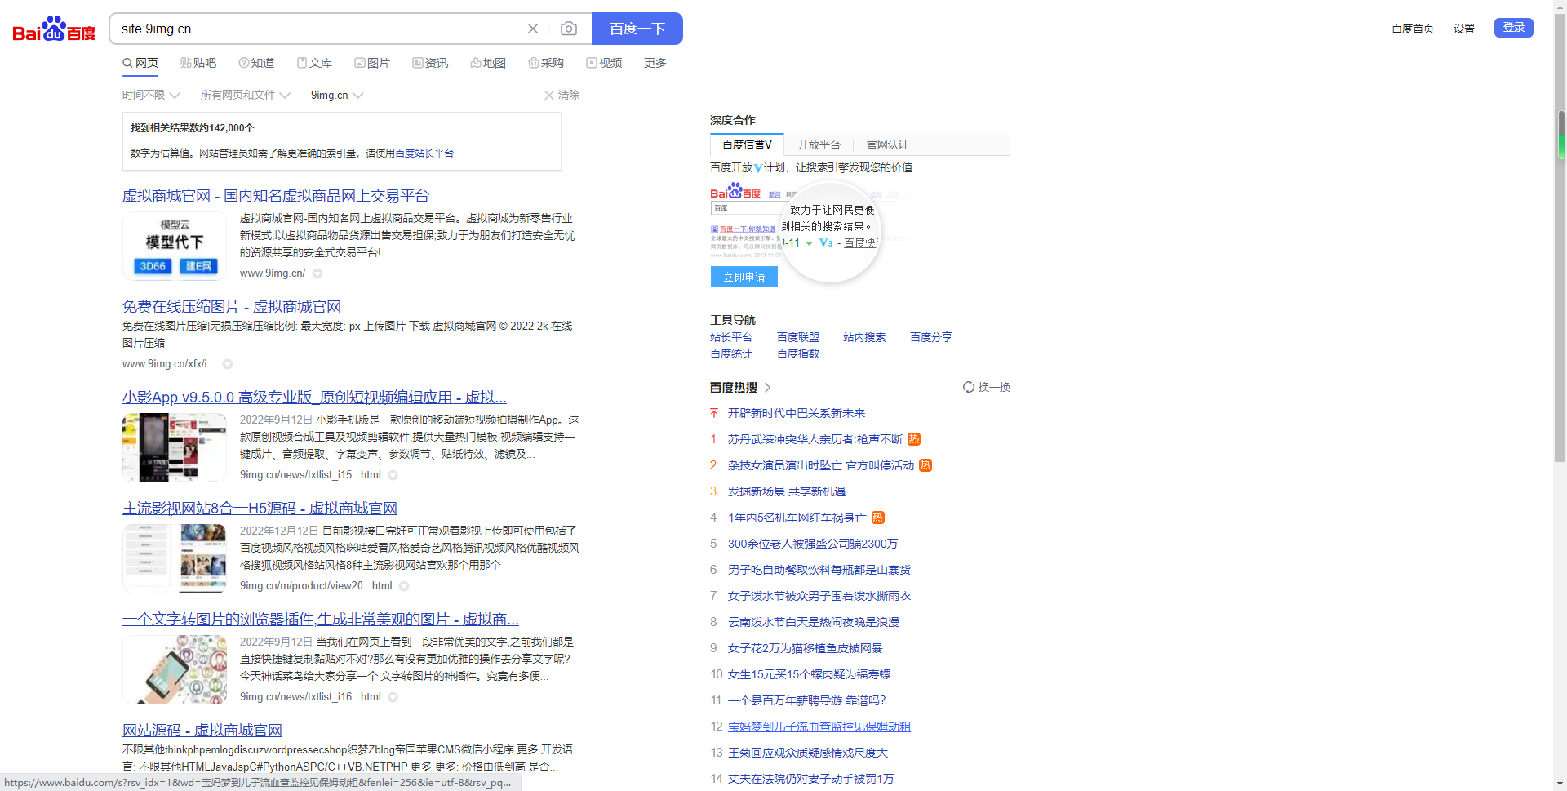Click icon after 9img.cn/news/txtlist_i15...html
This screenshot has width=1567, height=791.
(393, 475)
